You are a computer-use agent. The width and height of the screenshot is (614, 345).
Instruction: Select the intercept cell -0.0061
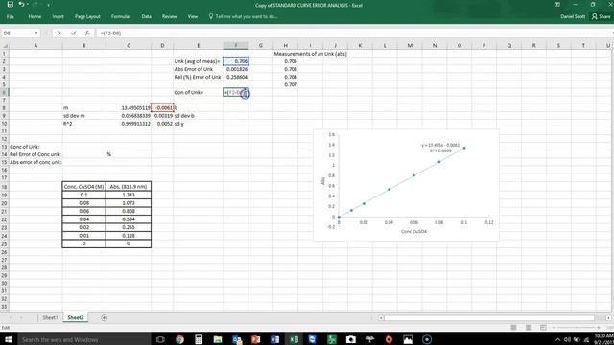point(162,107)
